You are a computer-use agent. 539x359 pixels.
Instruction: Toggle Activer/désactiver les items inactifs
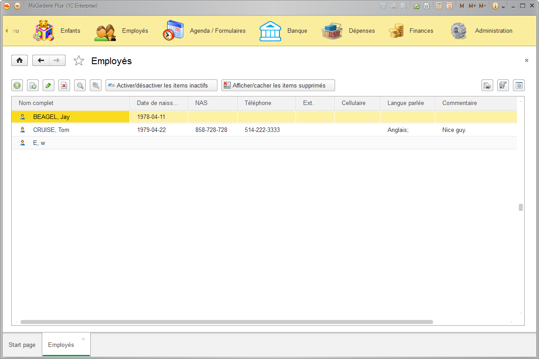coord(161,85)
